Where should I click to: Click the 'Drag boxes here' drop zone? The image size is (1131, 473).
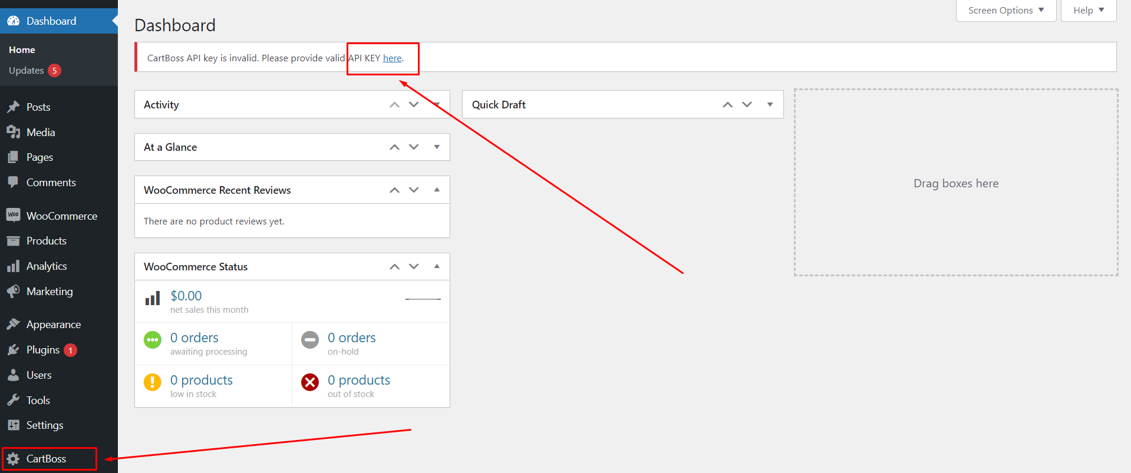point(956,183)
